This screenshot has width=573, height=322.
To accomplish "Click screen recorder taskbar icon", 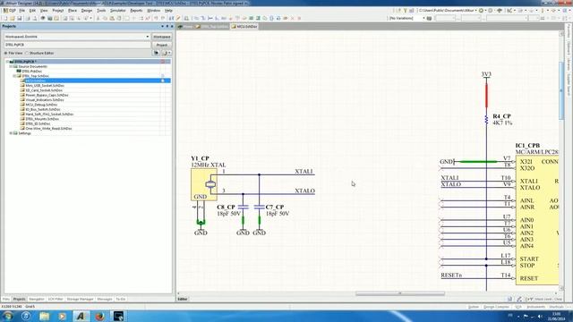I will pos(118,316).
